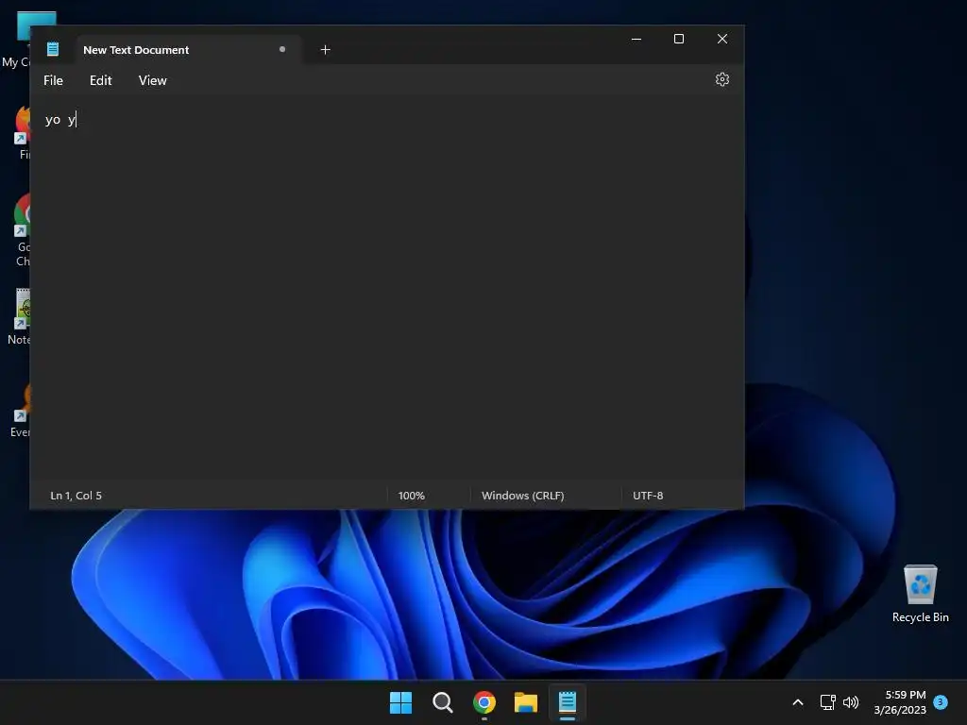
Task: Maximize the Notepad window
Action: click(679, 39)
